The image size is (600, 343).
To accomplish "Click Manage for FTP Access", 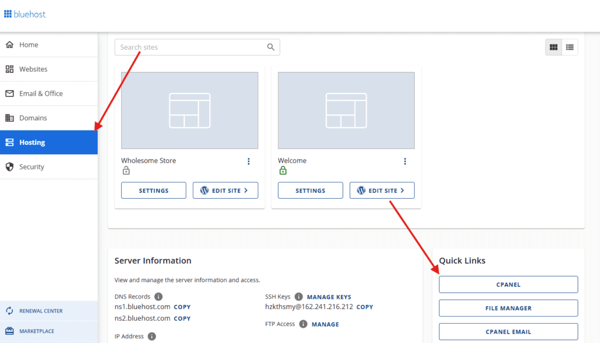I will (325, 324).
